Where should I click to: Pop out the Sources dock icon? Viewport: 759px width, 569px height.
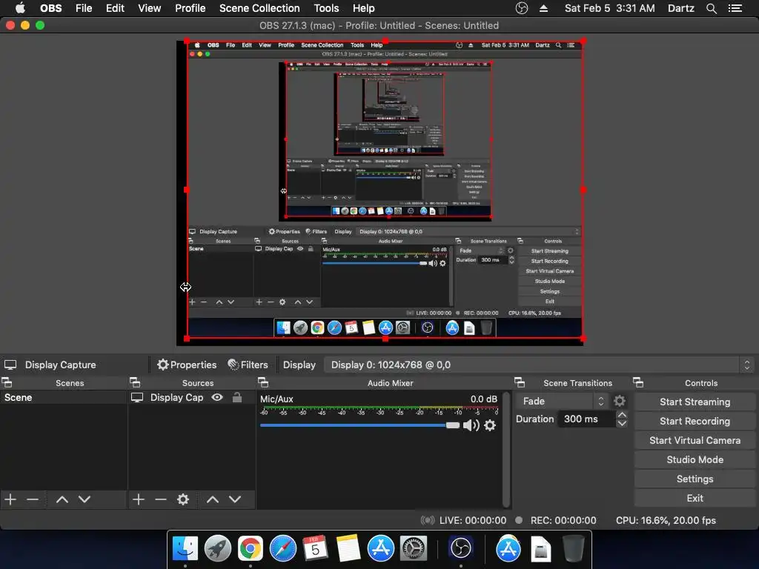click(x=135, y=383)
